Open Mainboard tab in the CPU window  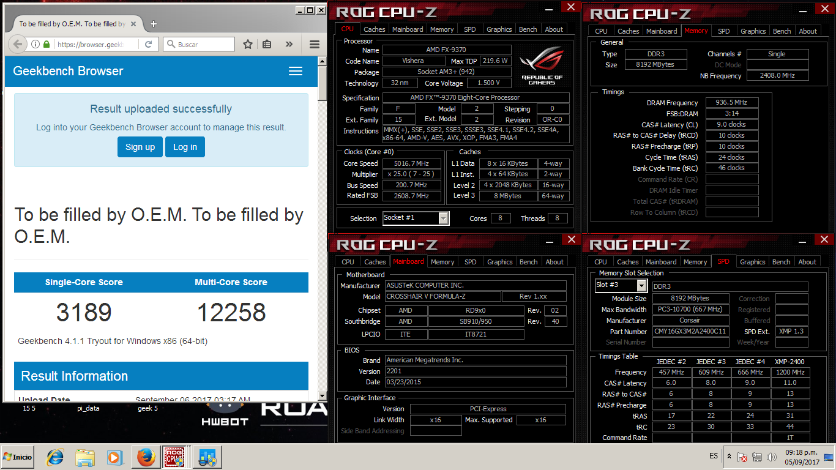coord(408,29)
